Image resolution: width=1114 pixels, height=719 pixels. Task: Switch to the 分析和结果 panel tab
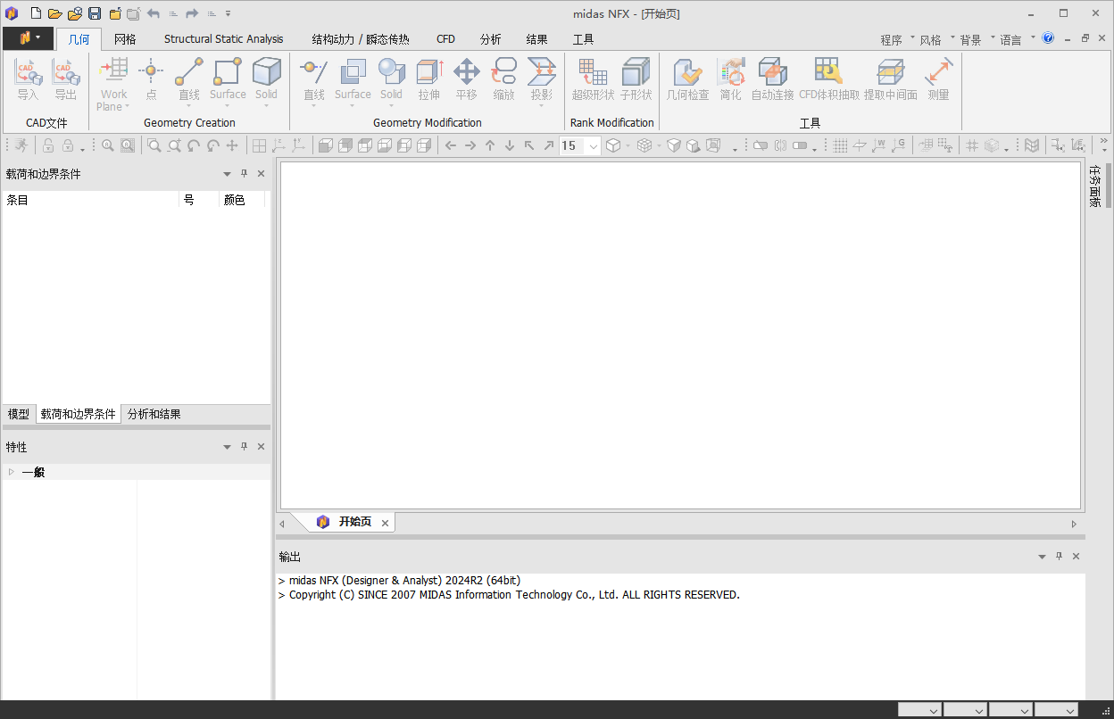pyautogui.click(x=154, y=414)
